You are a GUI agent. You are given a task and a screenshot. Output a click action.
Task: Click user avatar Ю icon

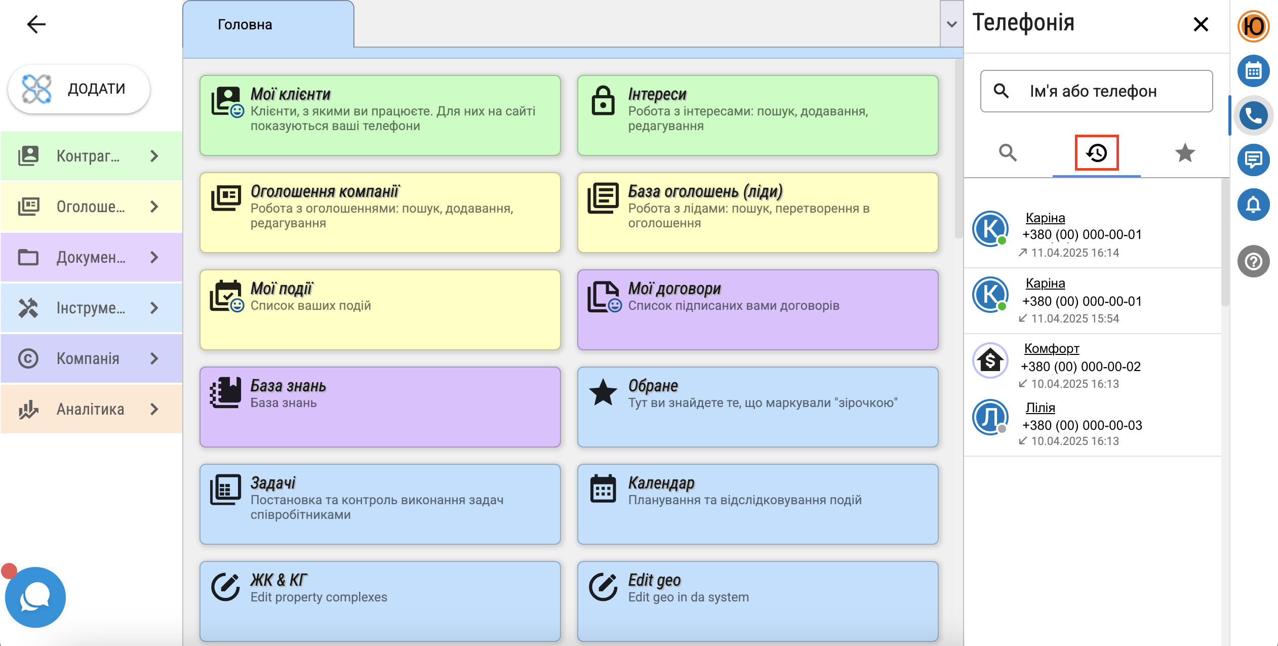click(1253, 26)
